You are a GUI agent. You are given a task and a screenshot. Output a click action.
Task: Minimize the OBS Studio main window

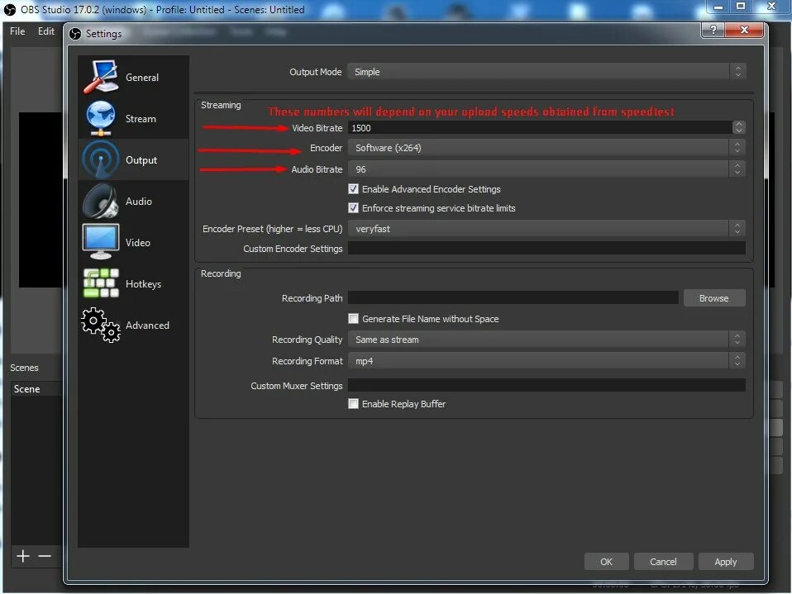(718, 7)
